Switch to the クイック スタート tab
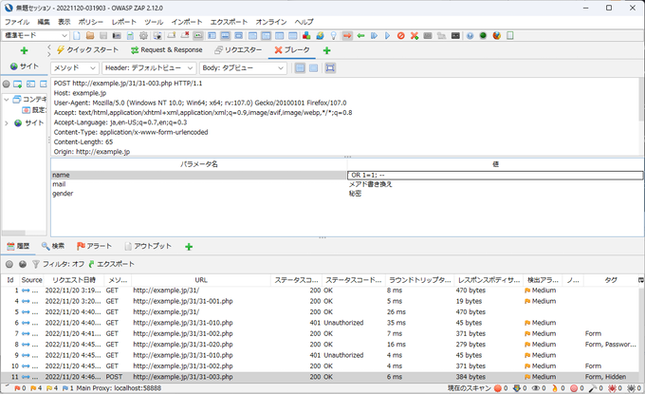 tap(87, 49)
